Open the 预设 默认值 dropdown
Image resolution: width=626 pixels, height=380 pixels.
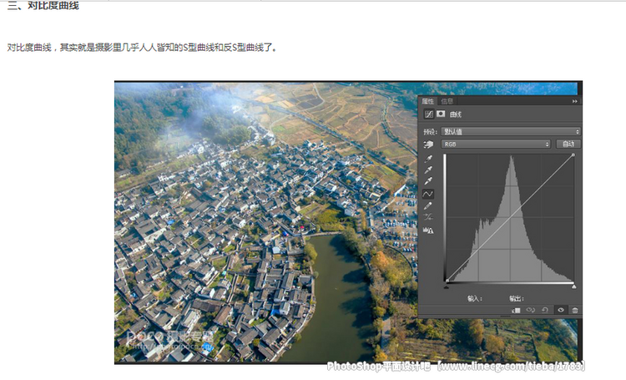pyautogui.click(x=511, y=131)
